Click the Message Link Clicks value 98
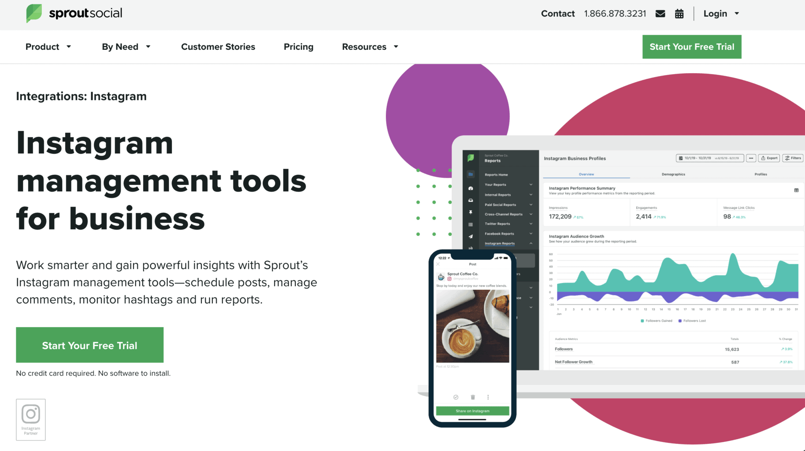 [727, 217]
